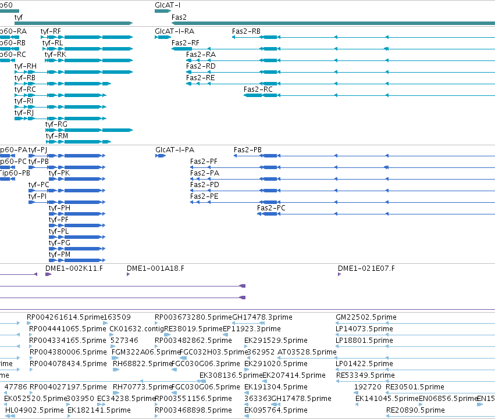This screenshot has height=419, width=495.
Task: Select protein tyf-PF
Action: 77,225
